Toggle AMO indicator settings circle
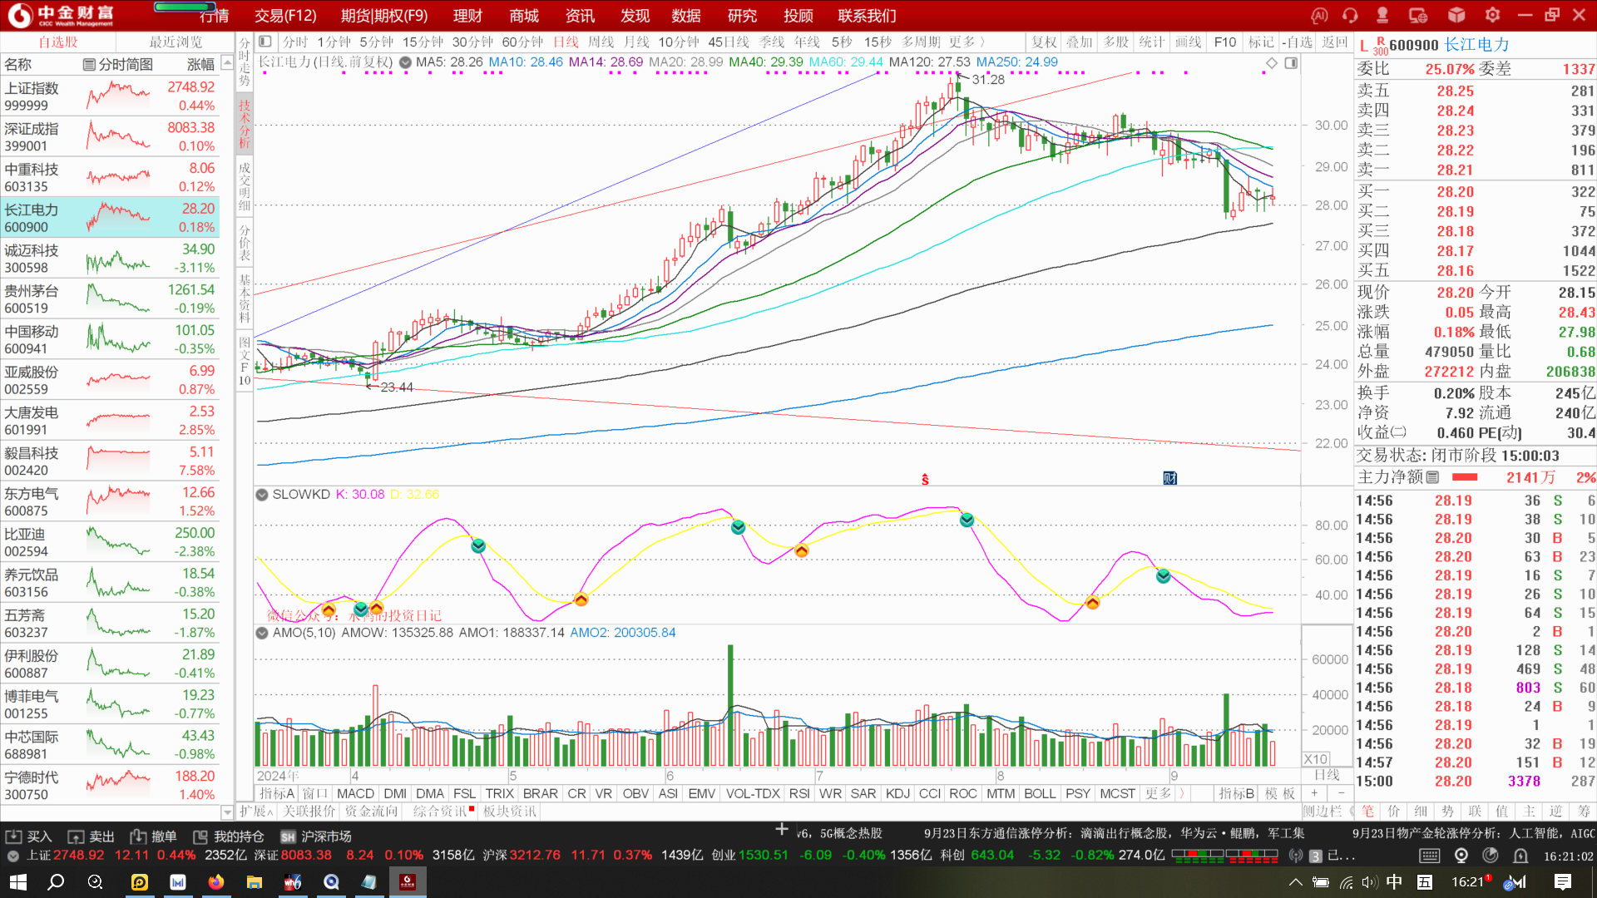Viewport: 1597px width, 898px height. click(262, 634)
